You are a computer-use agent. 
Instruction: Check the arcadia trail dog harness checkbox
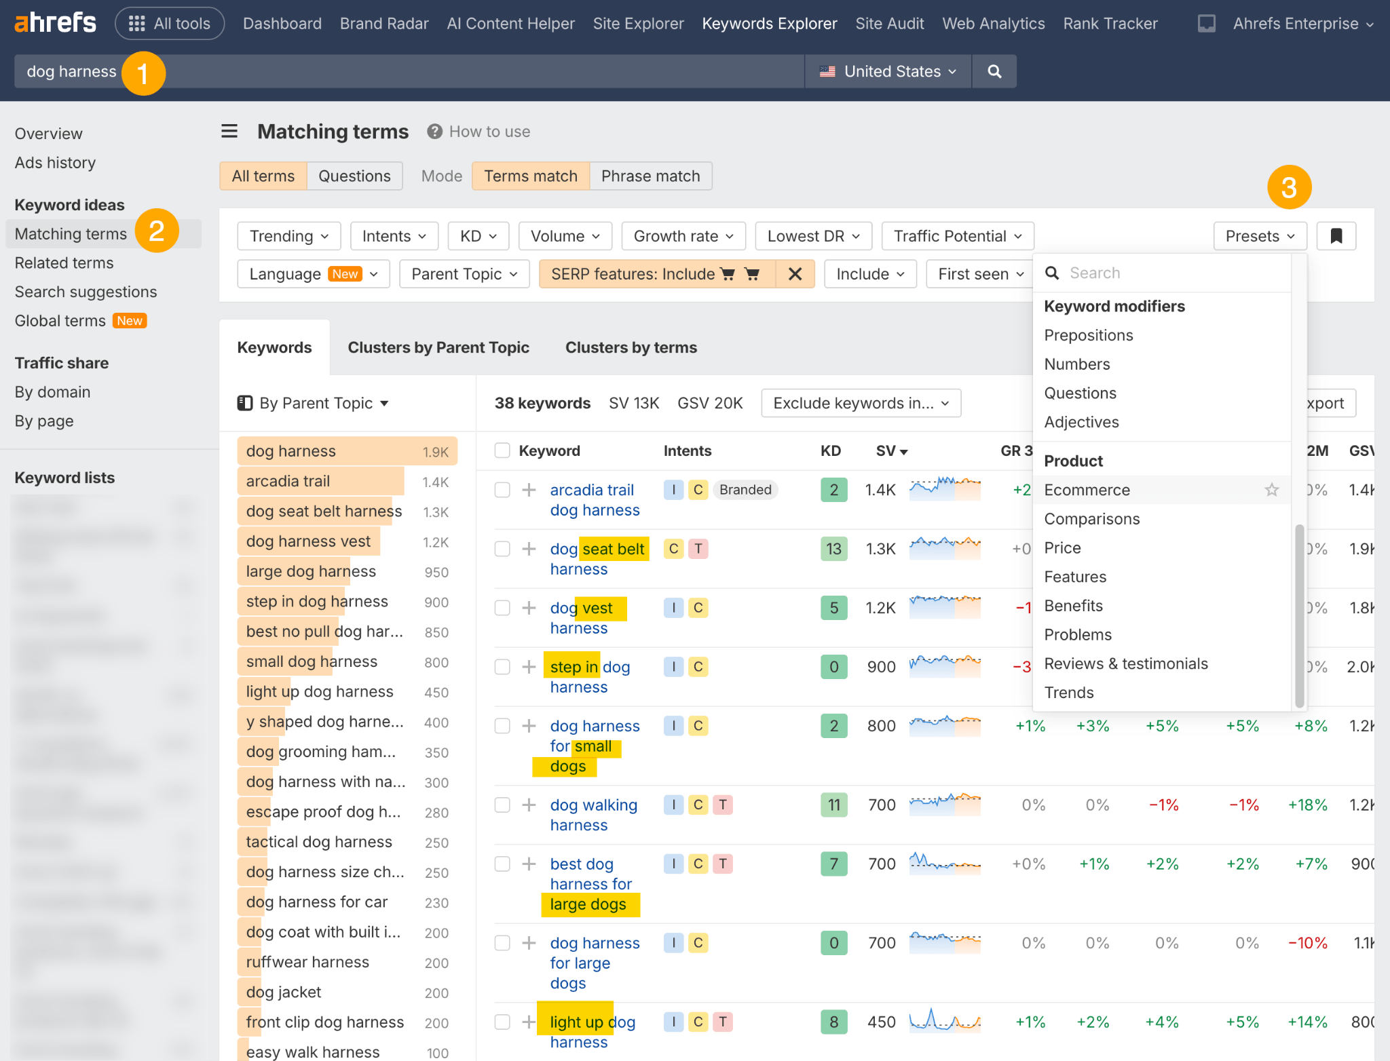click(502, 489)
